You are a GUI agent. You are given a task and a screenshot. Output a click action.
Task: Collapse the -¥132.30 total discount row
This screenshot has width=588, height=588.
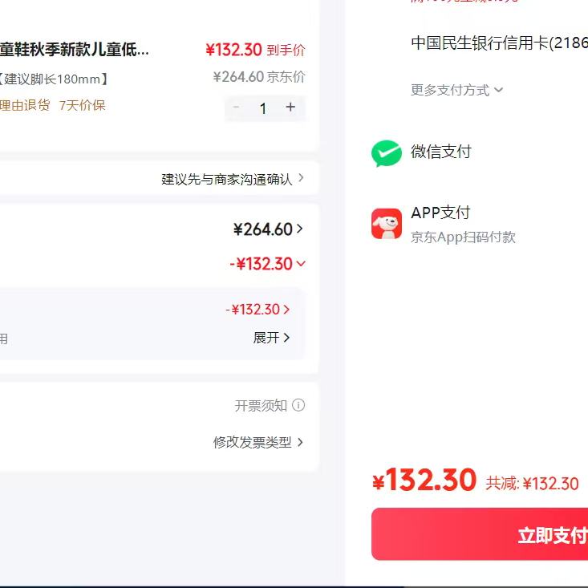268,264
